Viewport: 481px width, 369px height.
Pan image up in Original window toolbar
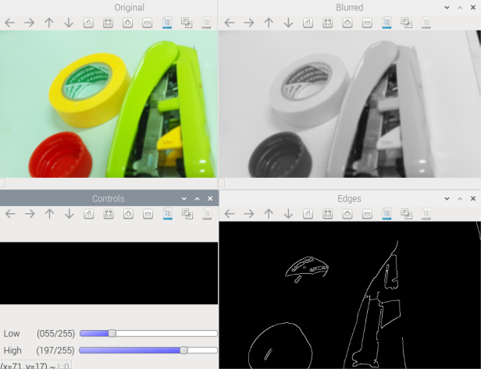point(49,23)
